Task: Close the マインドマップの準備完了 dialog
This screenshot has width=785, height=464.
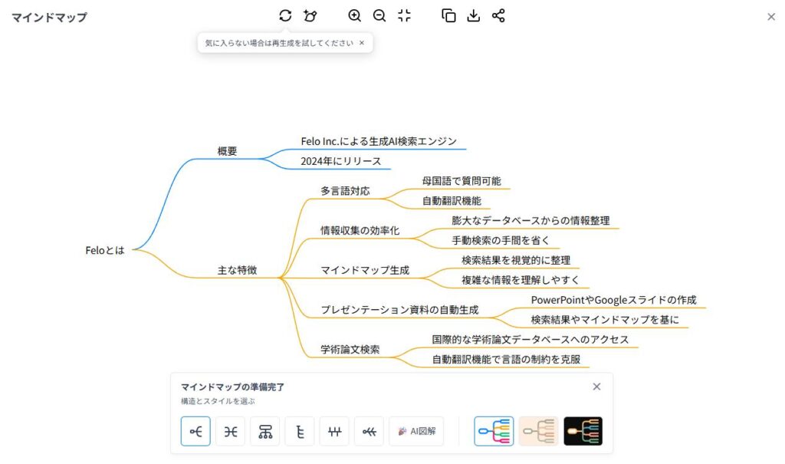Action: [x=596, y=387]
